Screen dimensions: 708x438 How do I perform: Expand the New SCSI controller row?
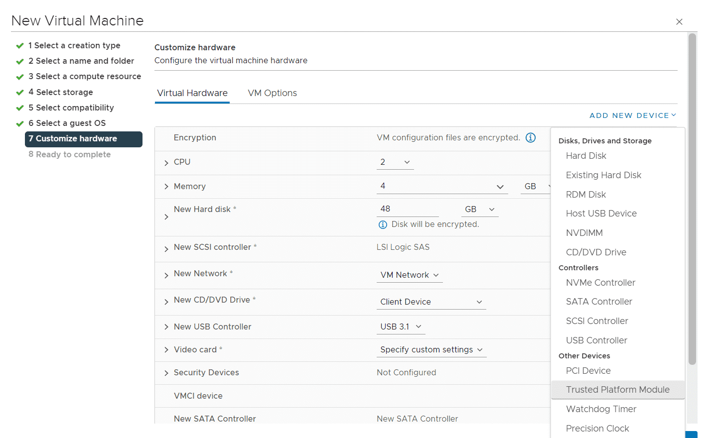point(166,249)
